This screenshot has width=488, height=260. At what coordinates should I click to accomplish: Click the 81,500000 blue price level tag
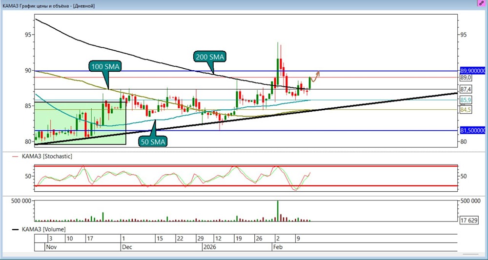[x=472, y=130]
